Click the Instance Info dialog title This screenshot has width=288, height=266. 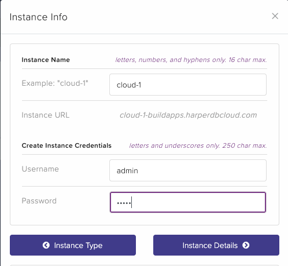[39, 17]
